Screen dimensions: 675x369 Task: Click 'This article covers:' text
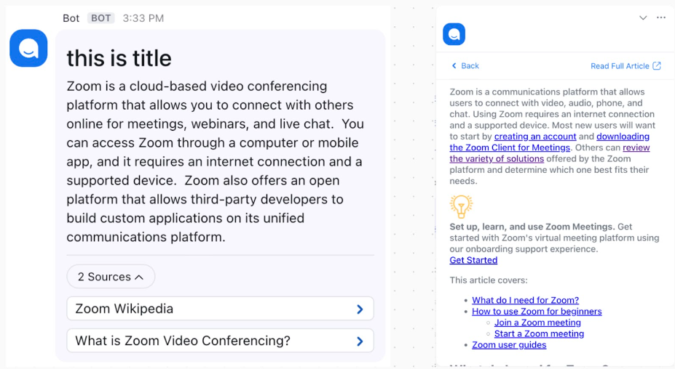coord(488,280)
